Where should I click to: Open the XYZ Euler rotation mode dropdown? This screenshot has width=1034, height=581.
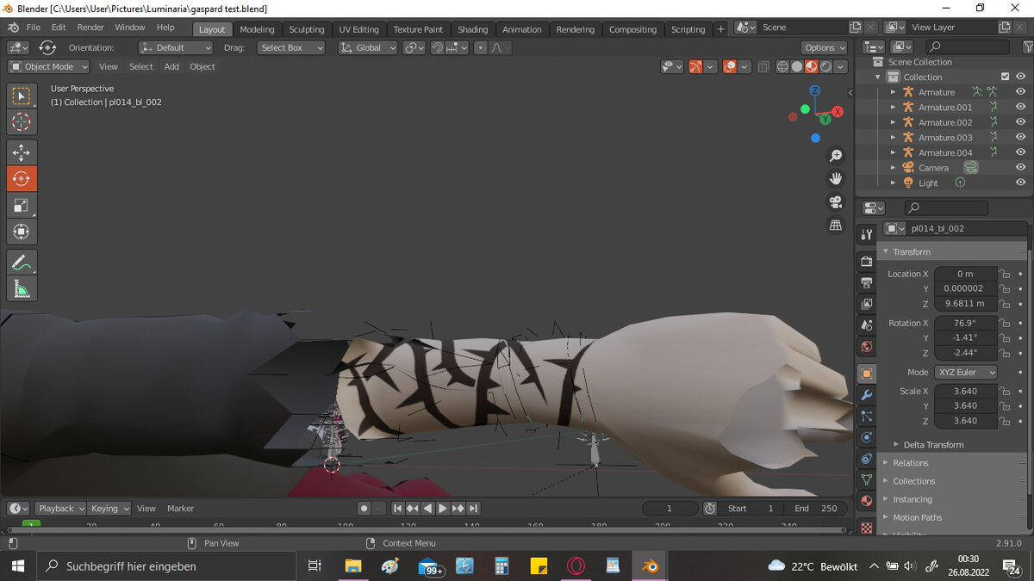(965, 373)
